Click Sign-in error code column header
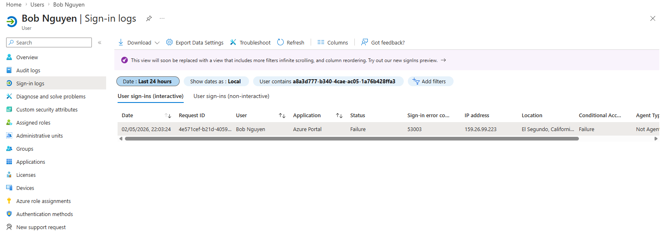Image resolution: width=663 pixels, height=234 pixels. tap(428, 116)
